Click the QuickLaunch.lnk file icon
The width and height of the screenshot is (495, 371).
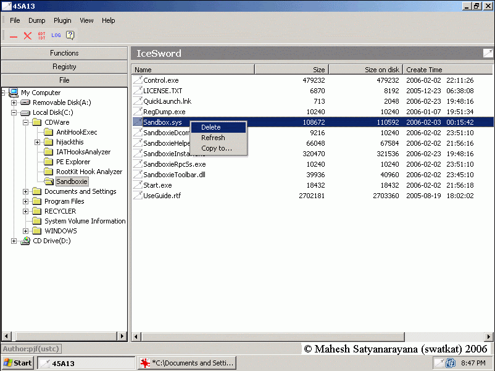pyautogui.click(x=138, y=101)
